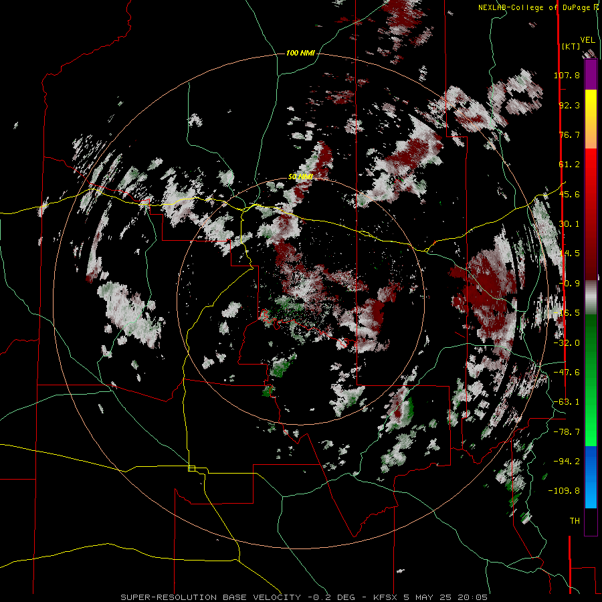Click the yellow segment of velocity color bar

[x=591, y=104]
